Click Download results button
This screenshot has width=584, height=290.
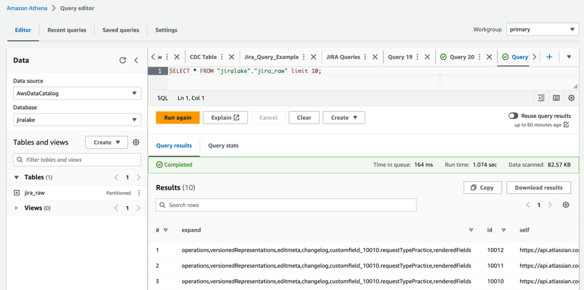pos(538,187)
